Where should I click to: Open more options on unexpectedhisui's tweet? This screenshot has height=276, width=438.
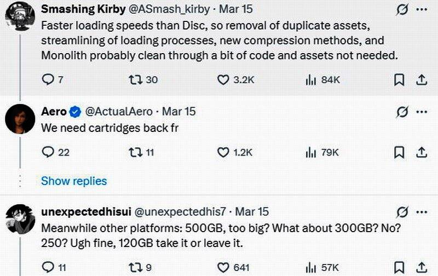(x=422, y=211)
